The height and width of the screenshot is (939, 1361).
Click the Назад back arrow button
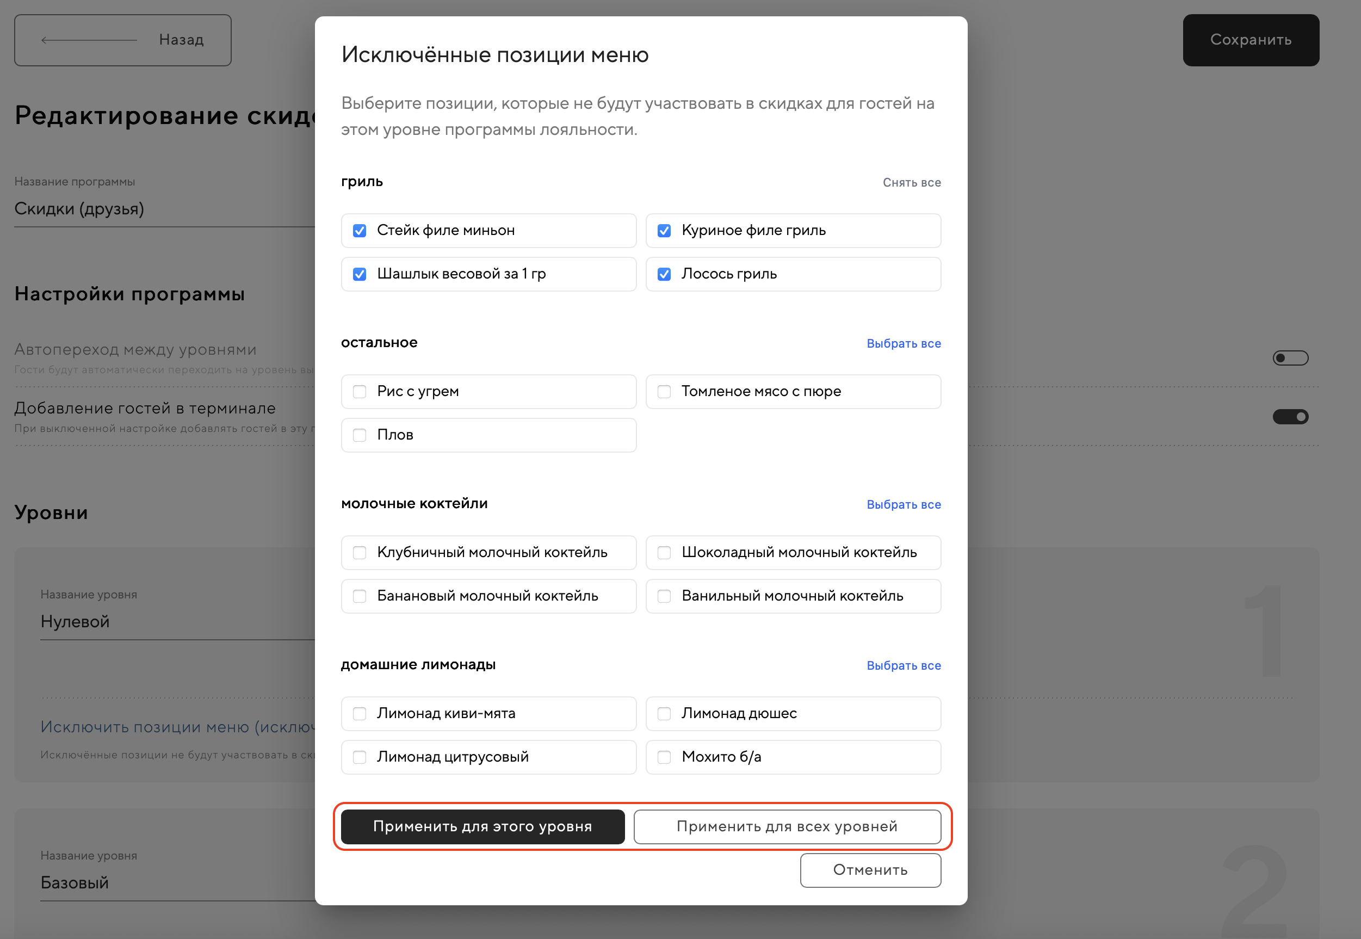[x=122, y=40]
